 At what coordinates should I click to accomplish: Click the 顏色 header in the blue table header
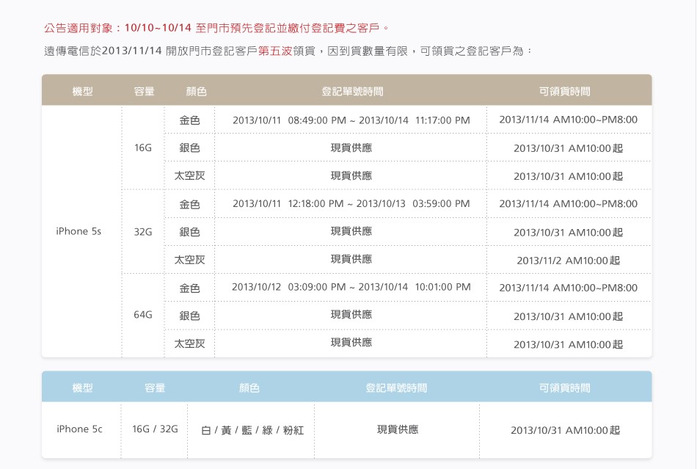point(249,388)
